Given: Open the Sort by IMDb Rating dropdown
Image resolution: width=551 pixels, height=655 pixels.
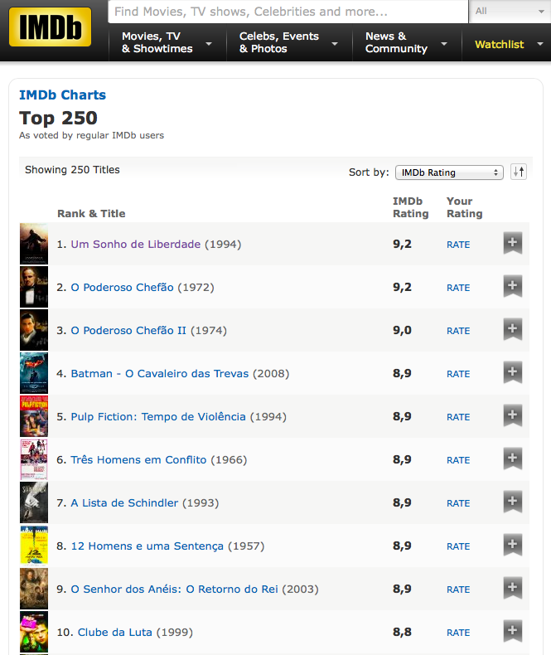Looking at the screenshot, I should point(449,172).
